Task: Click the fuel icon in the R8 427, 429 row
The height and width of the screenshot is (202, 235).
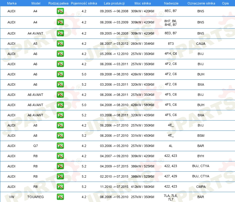Action: 60,176
